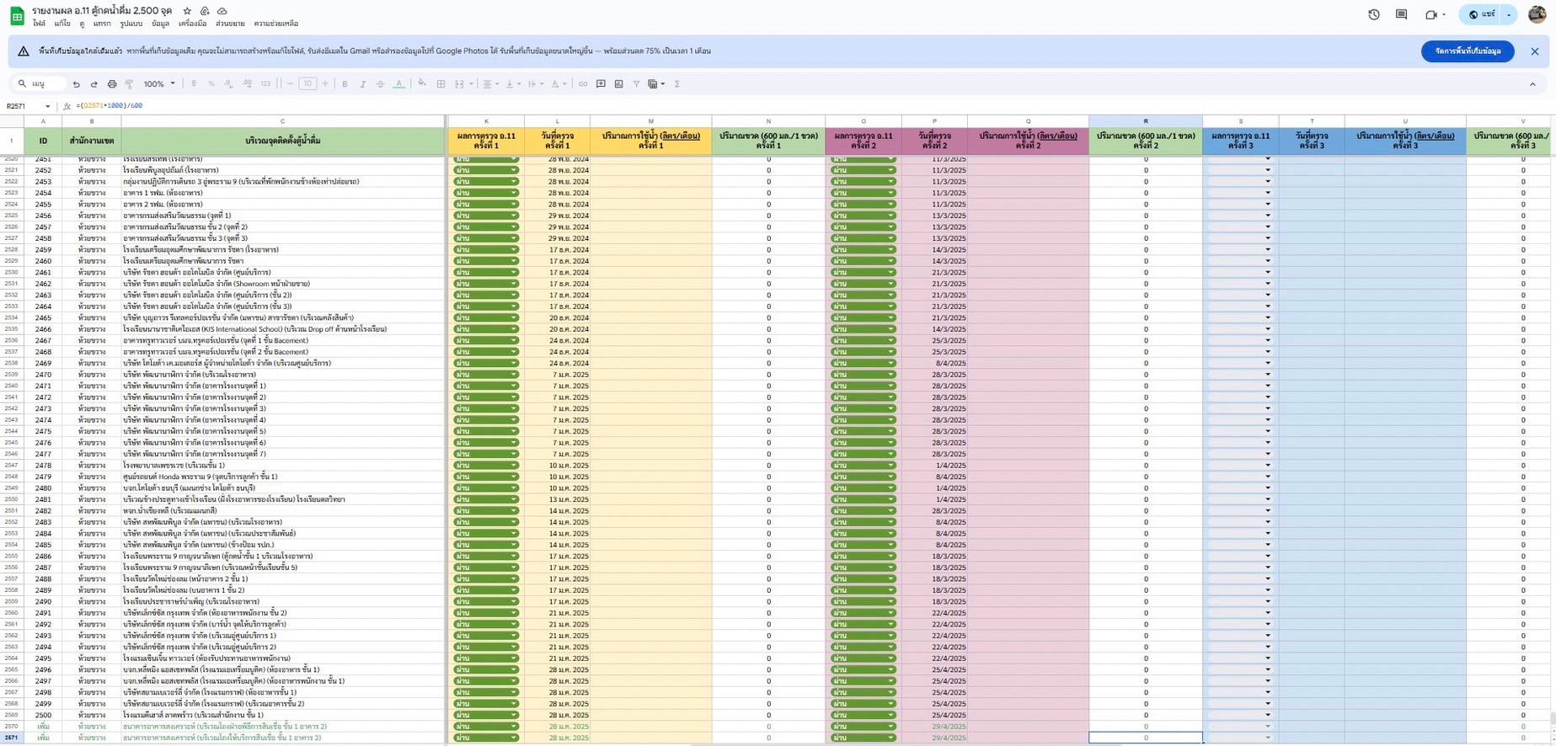Click จัดการพื้นที่เก็บข้อมูล storage button

1468,51
